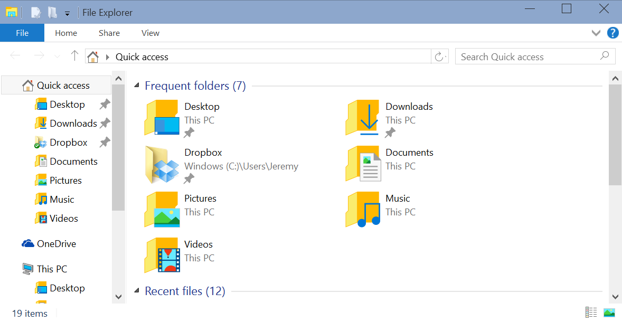622x322 pixels.
Task: Maximize the File Explorer window
Action: (x=567, y=8)
